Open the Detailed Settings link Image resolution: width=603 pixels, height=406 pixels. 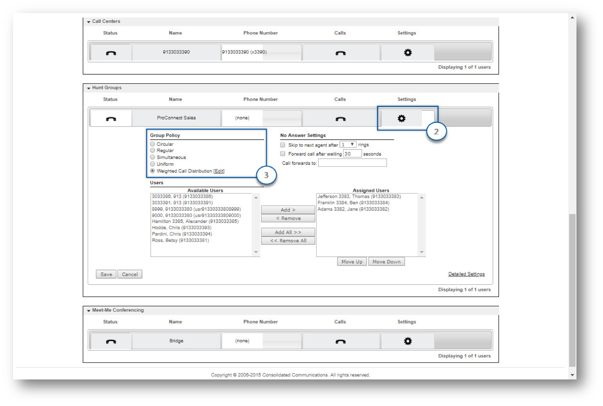pyautogui.click(x=466, y=274)
